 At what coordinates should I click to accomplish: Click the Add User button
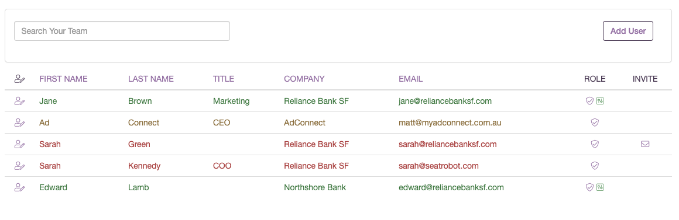coord(628,31)
